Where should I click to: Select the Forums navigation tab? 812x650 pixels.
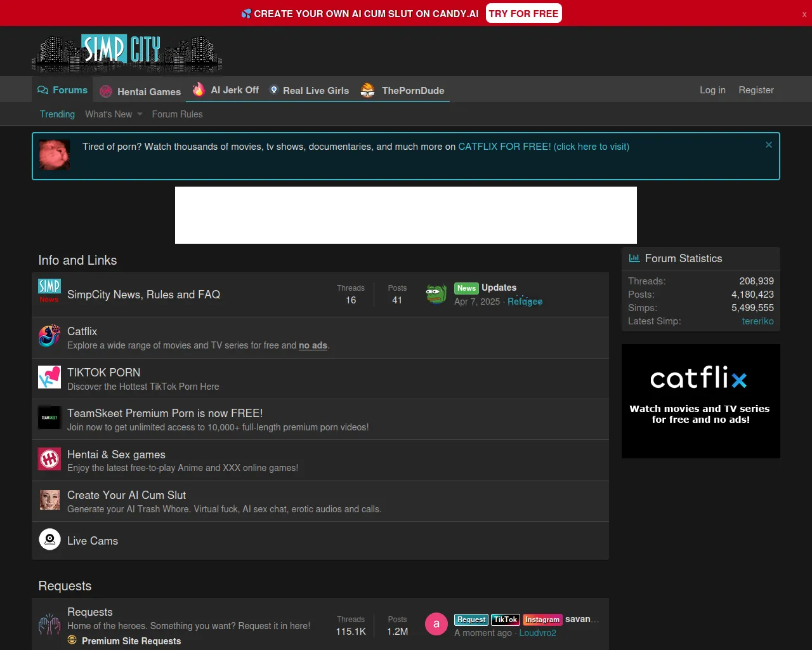coord(62,90)
